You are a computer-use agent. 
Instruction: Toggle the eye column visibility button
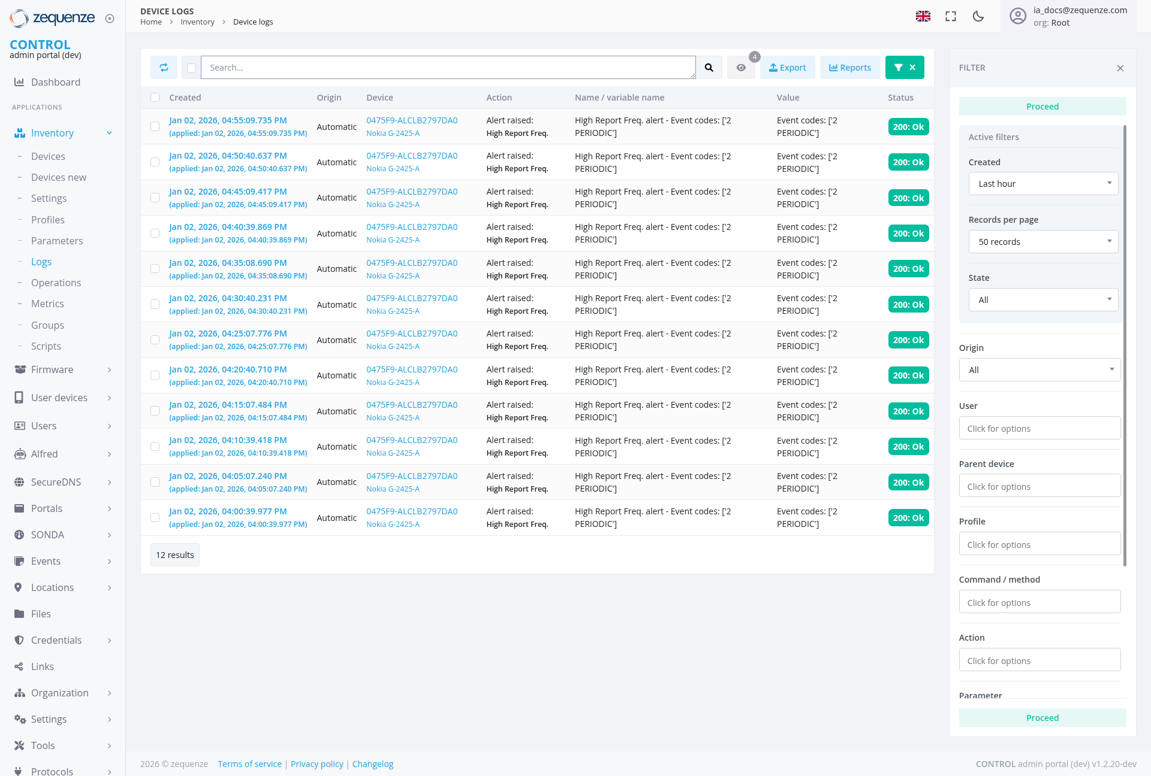741,68
